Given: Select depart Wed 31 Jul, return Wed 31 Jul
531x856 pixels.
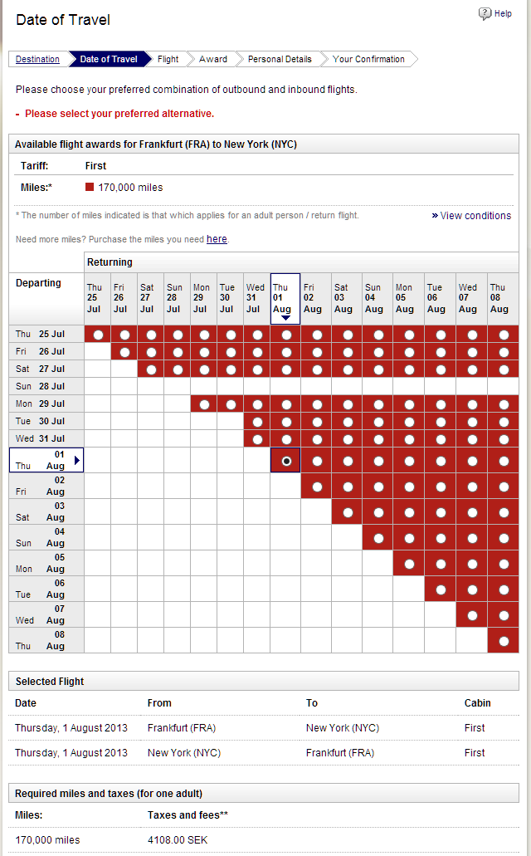Looking at the screenshot, I should (x=257, y=438).
